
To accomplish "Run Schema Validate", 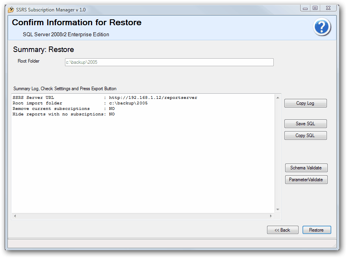I will pyautogui.click(x=306, y=168).
